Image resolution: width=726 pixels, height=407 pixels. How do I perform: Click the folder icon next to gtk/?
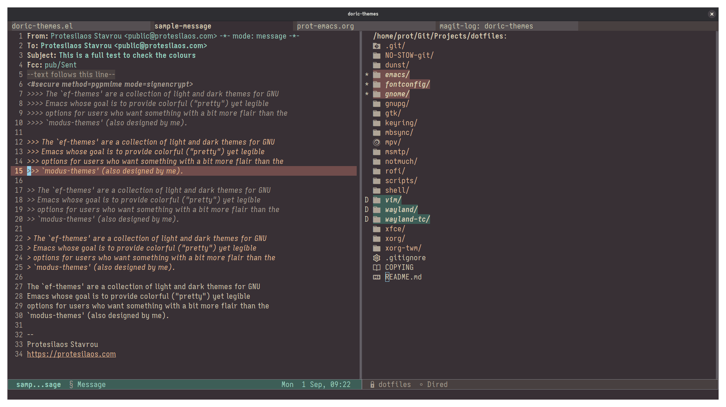click(376, 113)
